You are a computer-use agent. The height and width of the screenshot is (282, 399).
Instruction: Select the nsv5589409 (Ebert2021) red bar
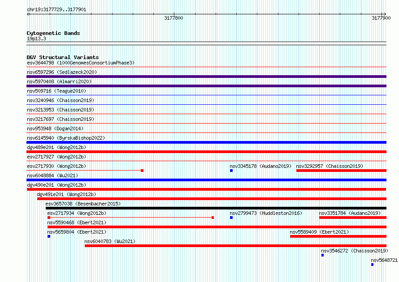click(x=338, y=236)
